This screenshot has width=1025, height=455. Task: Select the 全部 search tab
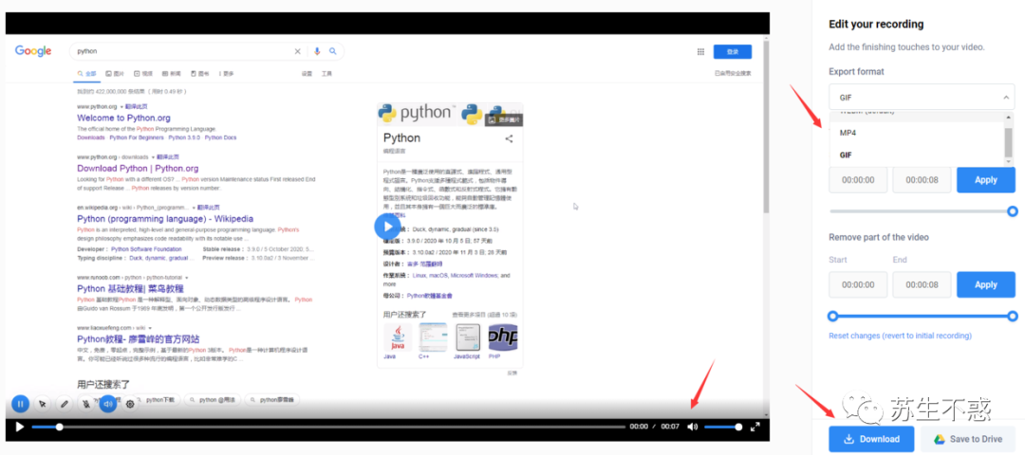87,74
